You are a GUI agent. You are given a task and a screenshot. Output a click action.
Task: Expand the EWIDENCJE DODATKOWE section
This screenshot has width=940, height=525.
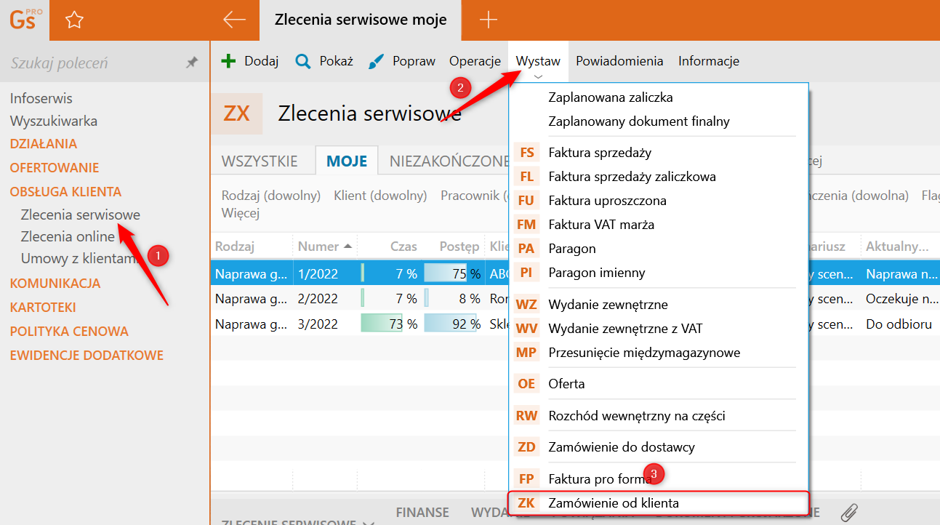pyautogui.click(x=87, y=356)
